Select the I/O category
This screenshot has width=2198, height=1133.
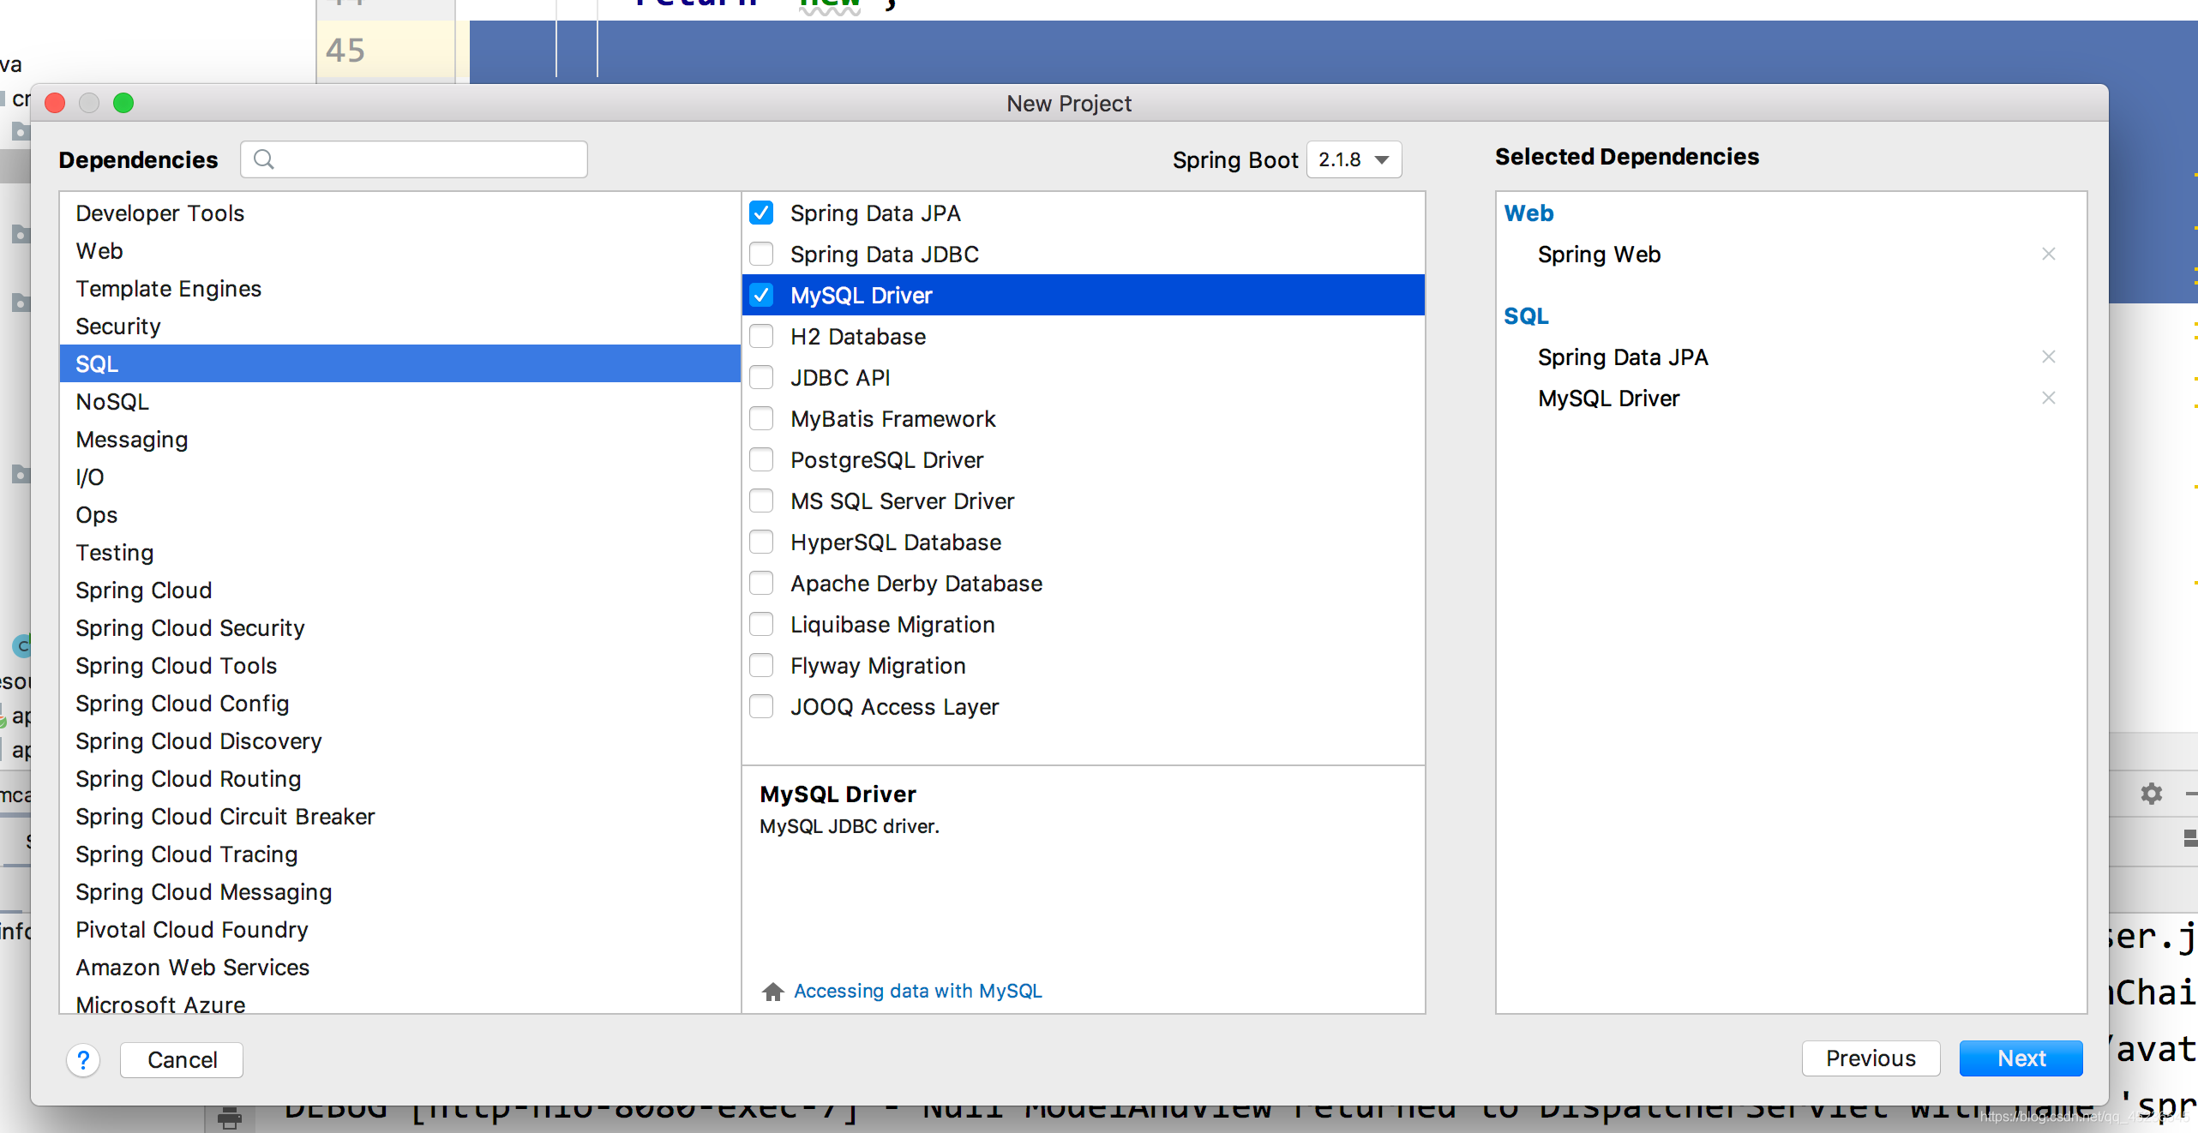tap(399, 477)
